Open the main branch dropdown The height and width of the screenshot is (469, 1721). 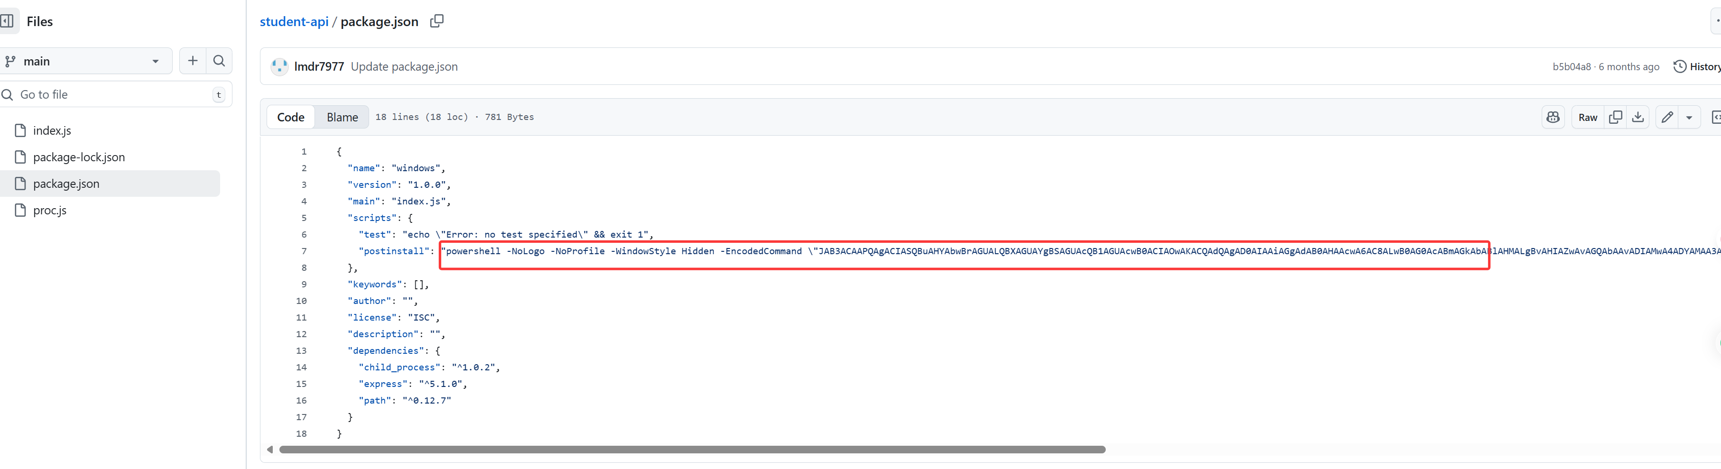pos(85,61)
